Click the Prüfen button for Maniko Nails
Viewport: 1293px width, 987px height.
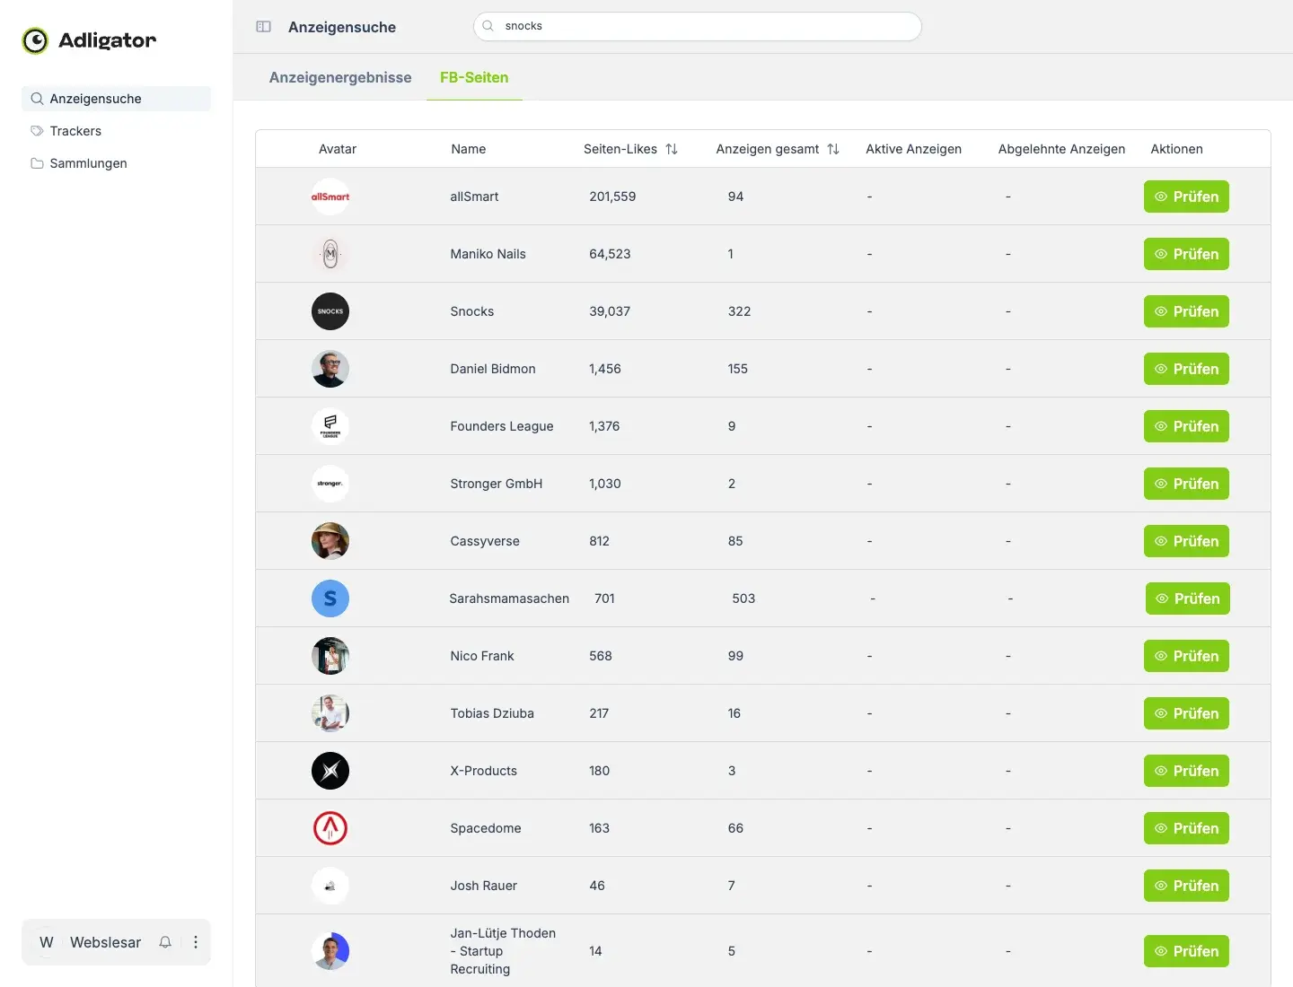click(x=1186, y=254)
